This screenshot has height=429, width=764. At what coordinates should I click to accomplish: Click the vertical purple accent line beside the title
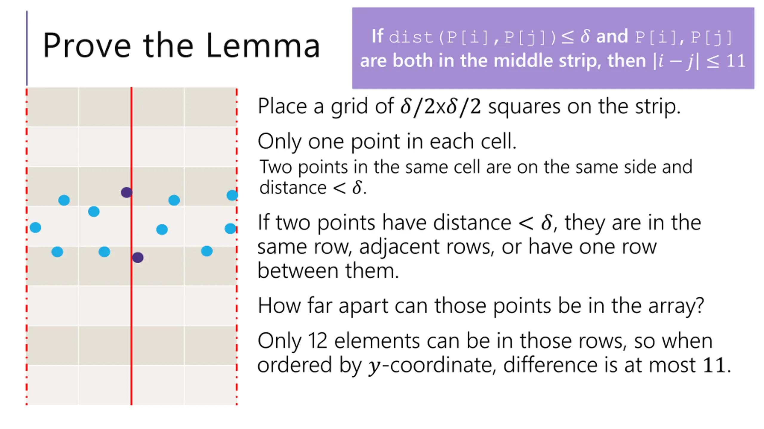(x=27, y=48)
